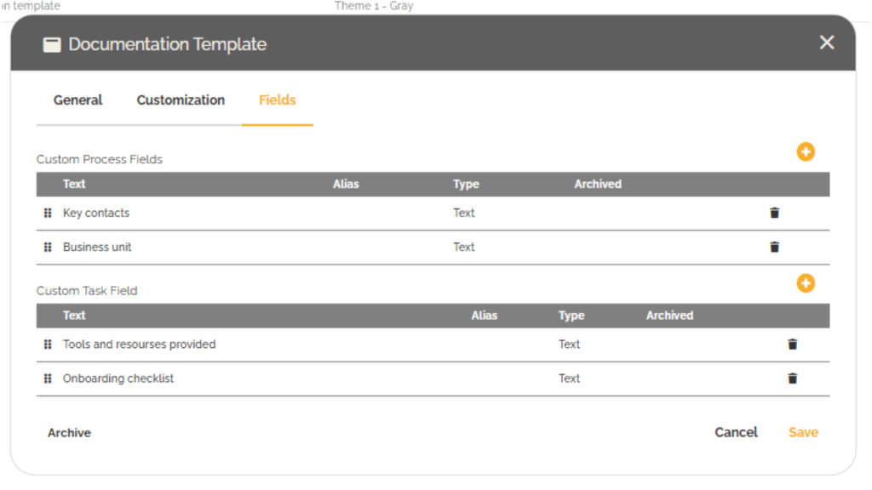Click the Onboarding checklist field name
The width and height of the screenshot is (872, 490).
pos(118,379)
